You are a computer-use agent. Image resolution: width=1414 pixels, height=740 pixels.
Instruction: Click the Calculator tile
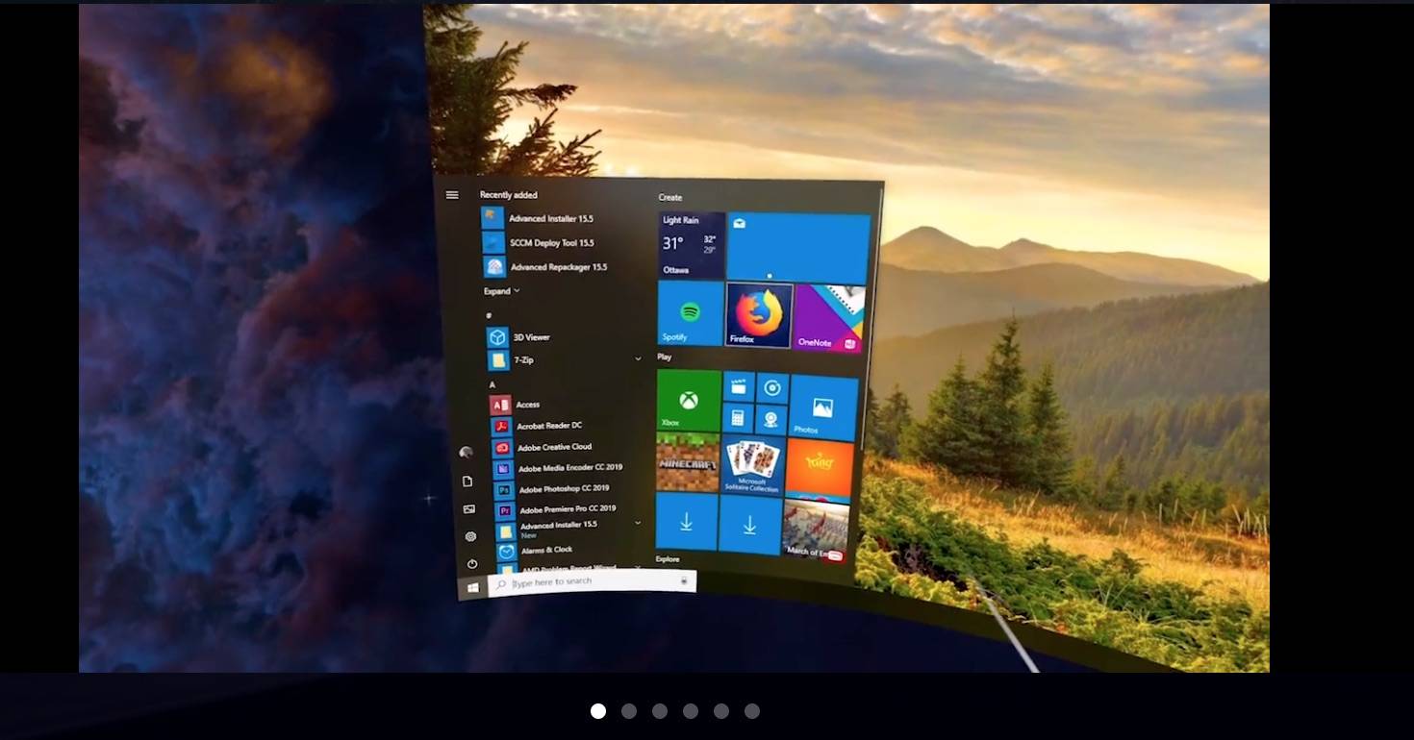tap(737, 420)
